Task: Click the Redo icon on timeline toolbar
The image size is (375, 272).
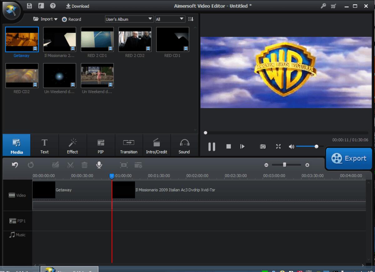Action: pyautogui.click(x=31, y=165)
